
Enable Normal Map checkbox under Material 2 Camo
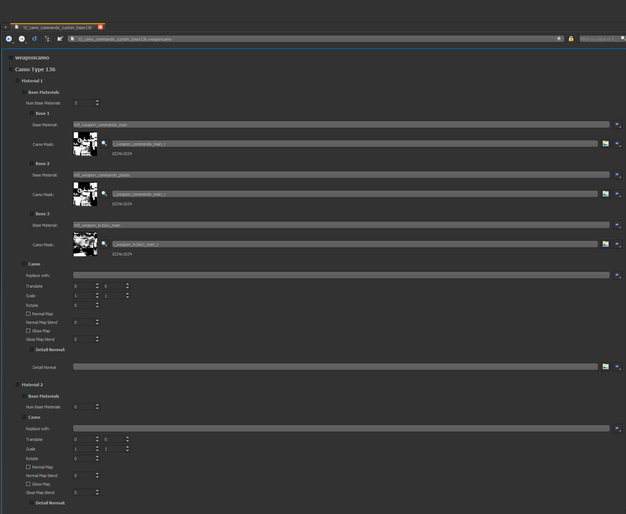(28, 467)
